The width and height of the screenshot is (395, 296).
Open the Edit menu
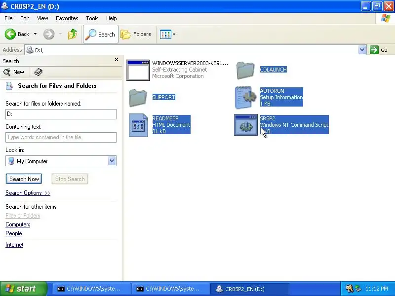25,18
